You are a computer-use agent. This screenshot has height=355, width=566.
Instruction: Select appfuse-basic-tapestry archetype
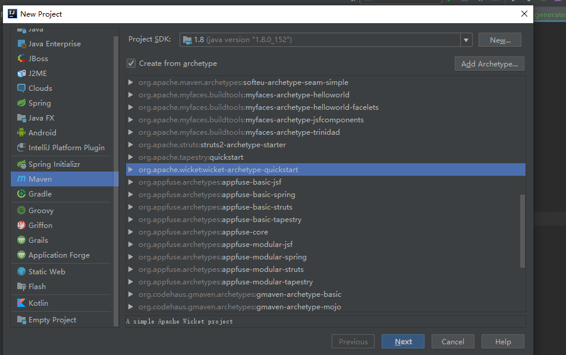(x=326, y=220)
